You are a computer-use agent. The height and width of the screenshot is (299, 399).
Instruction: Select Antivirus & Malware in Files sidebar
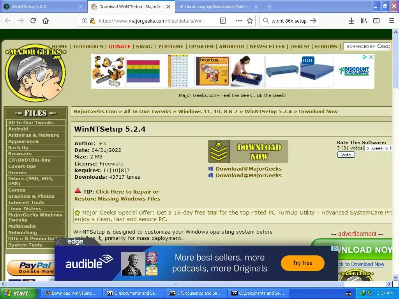pos(34,135)
